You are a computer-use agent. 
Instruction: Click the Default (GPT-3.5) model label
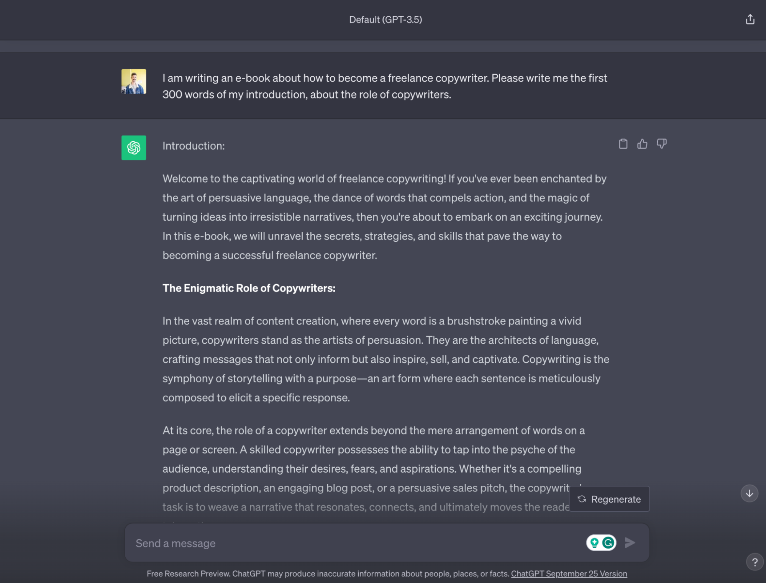coord(385,20)
